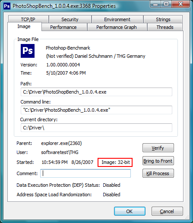
Task: Click into the Path field
Action: tap(96, 92)
